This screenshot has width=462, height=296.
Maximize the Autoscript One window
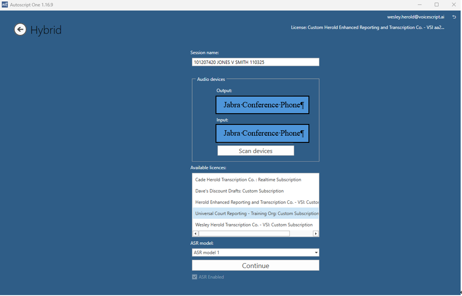click(436, 4)
